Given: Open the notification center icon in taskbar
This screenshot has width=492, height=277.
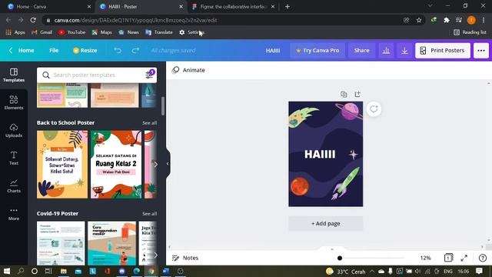Looking at the screenshot, I should point(479,271).
